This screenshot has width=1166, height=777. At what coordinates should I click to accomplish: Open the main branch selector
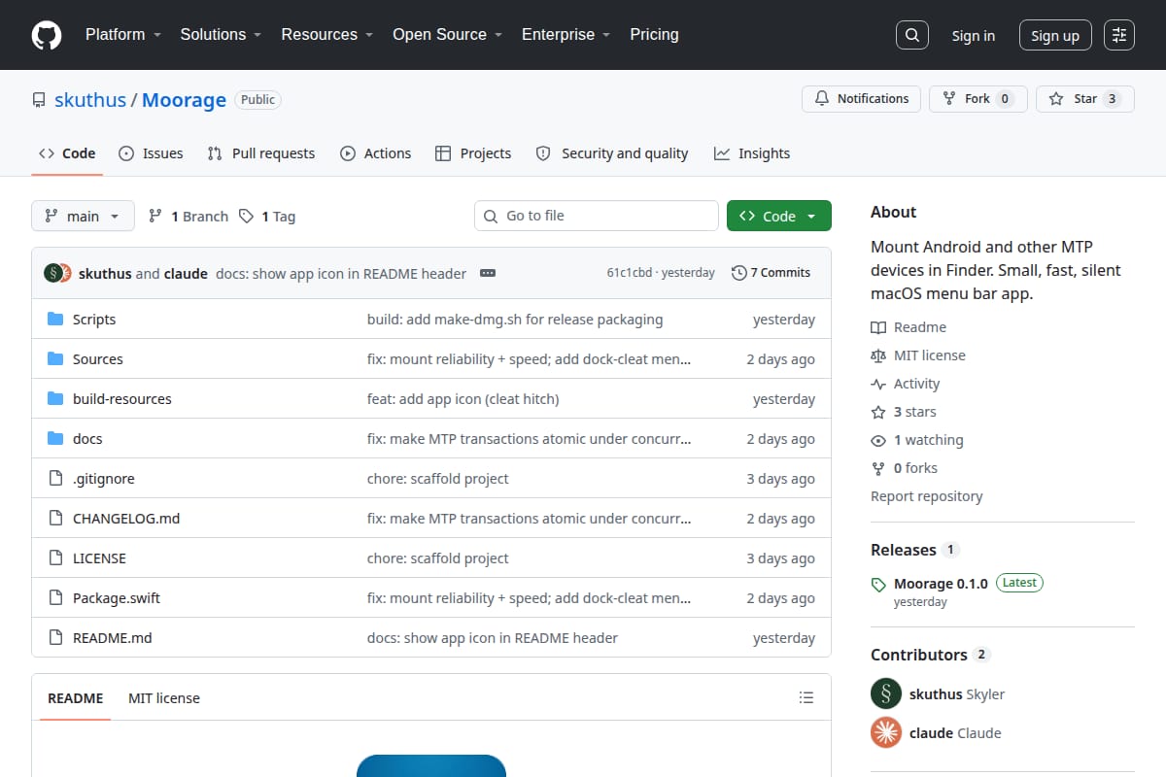point(83,216)
